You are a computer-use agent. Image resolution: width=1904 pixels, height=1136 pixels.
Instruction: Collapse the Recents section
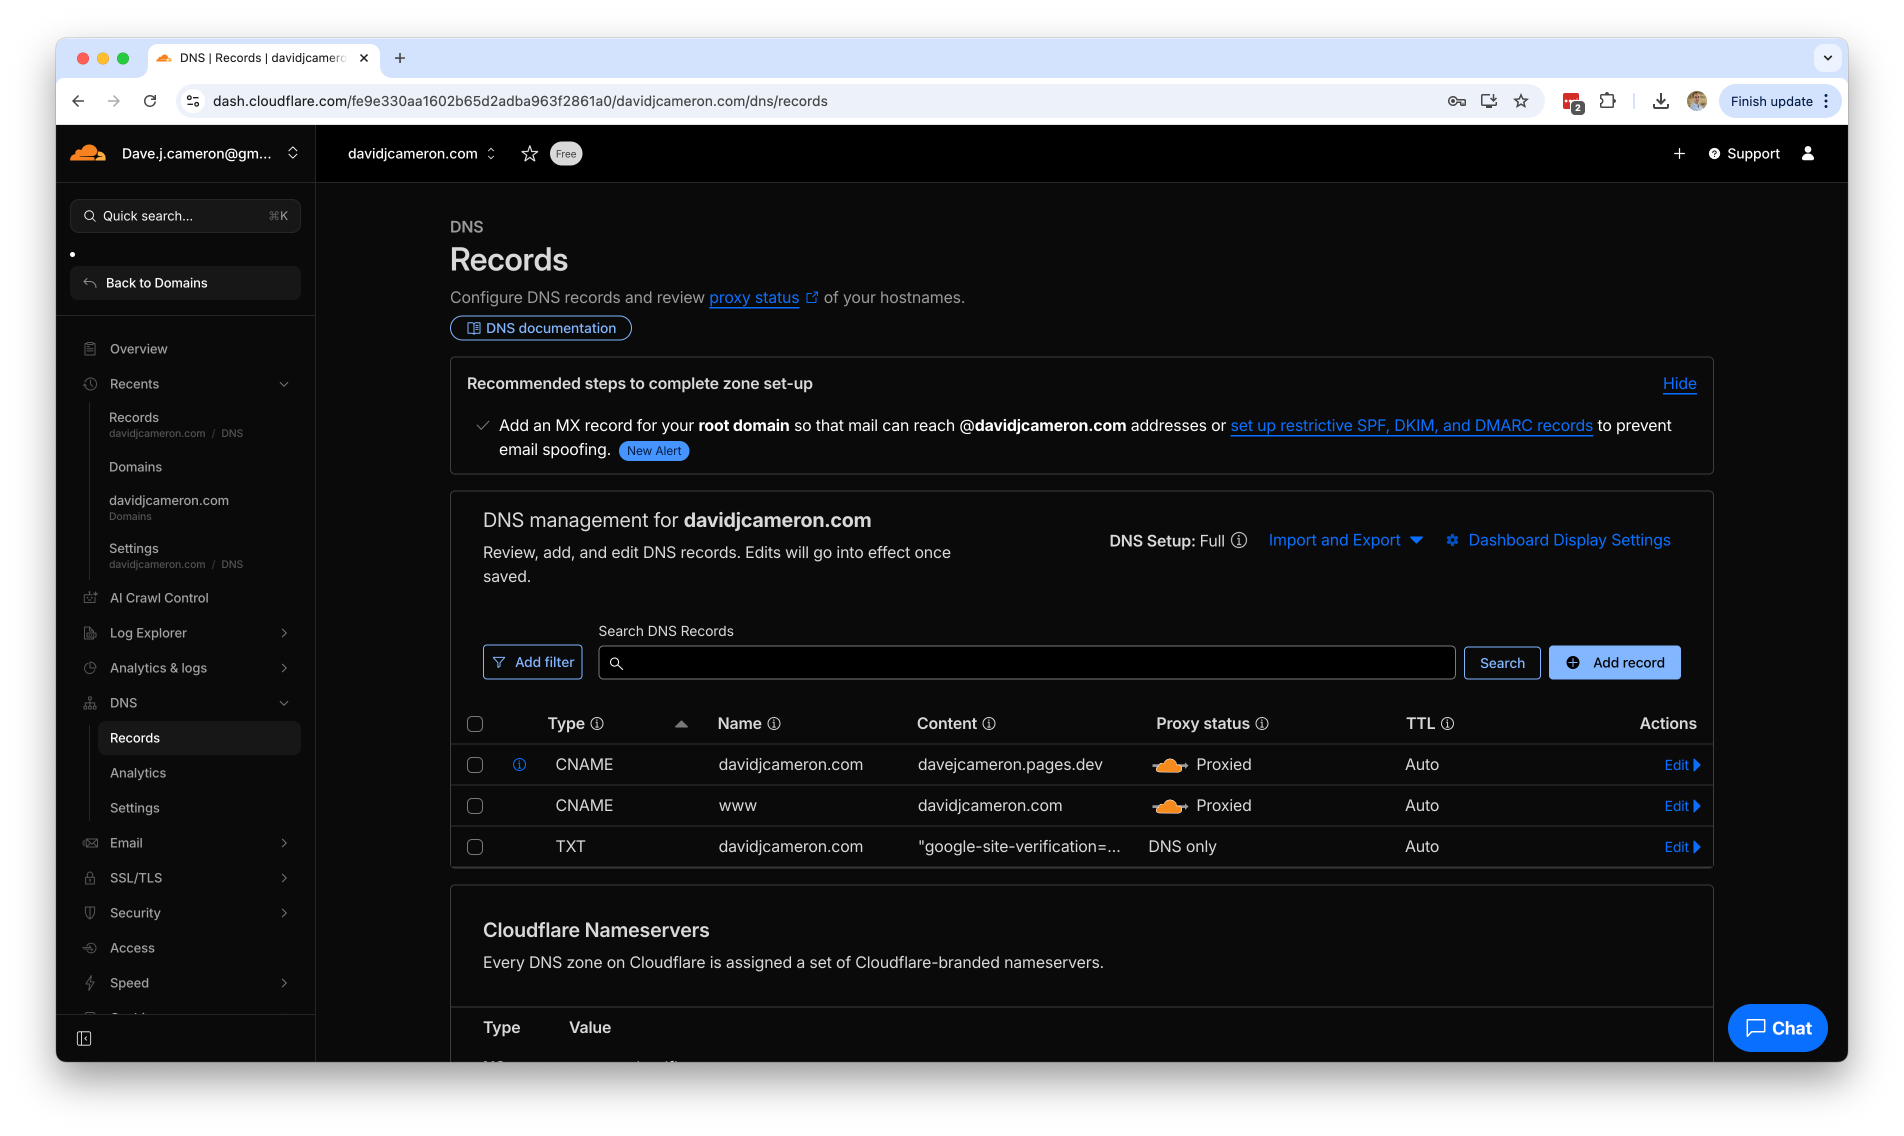284,383
